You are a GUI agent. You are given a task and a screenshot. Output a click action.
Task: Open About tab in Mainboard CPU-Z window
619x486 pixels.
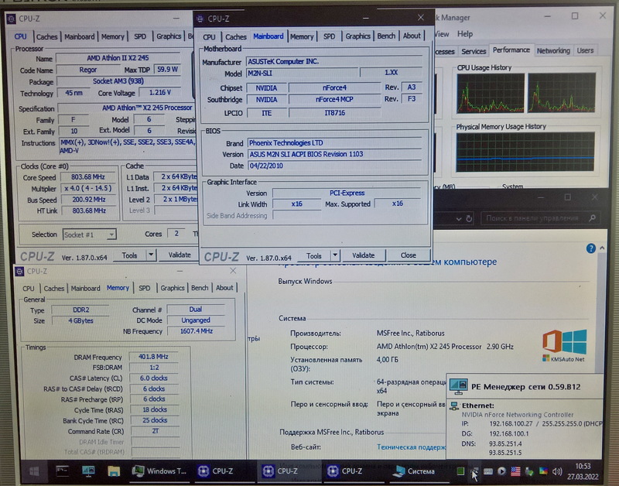412,36
